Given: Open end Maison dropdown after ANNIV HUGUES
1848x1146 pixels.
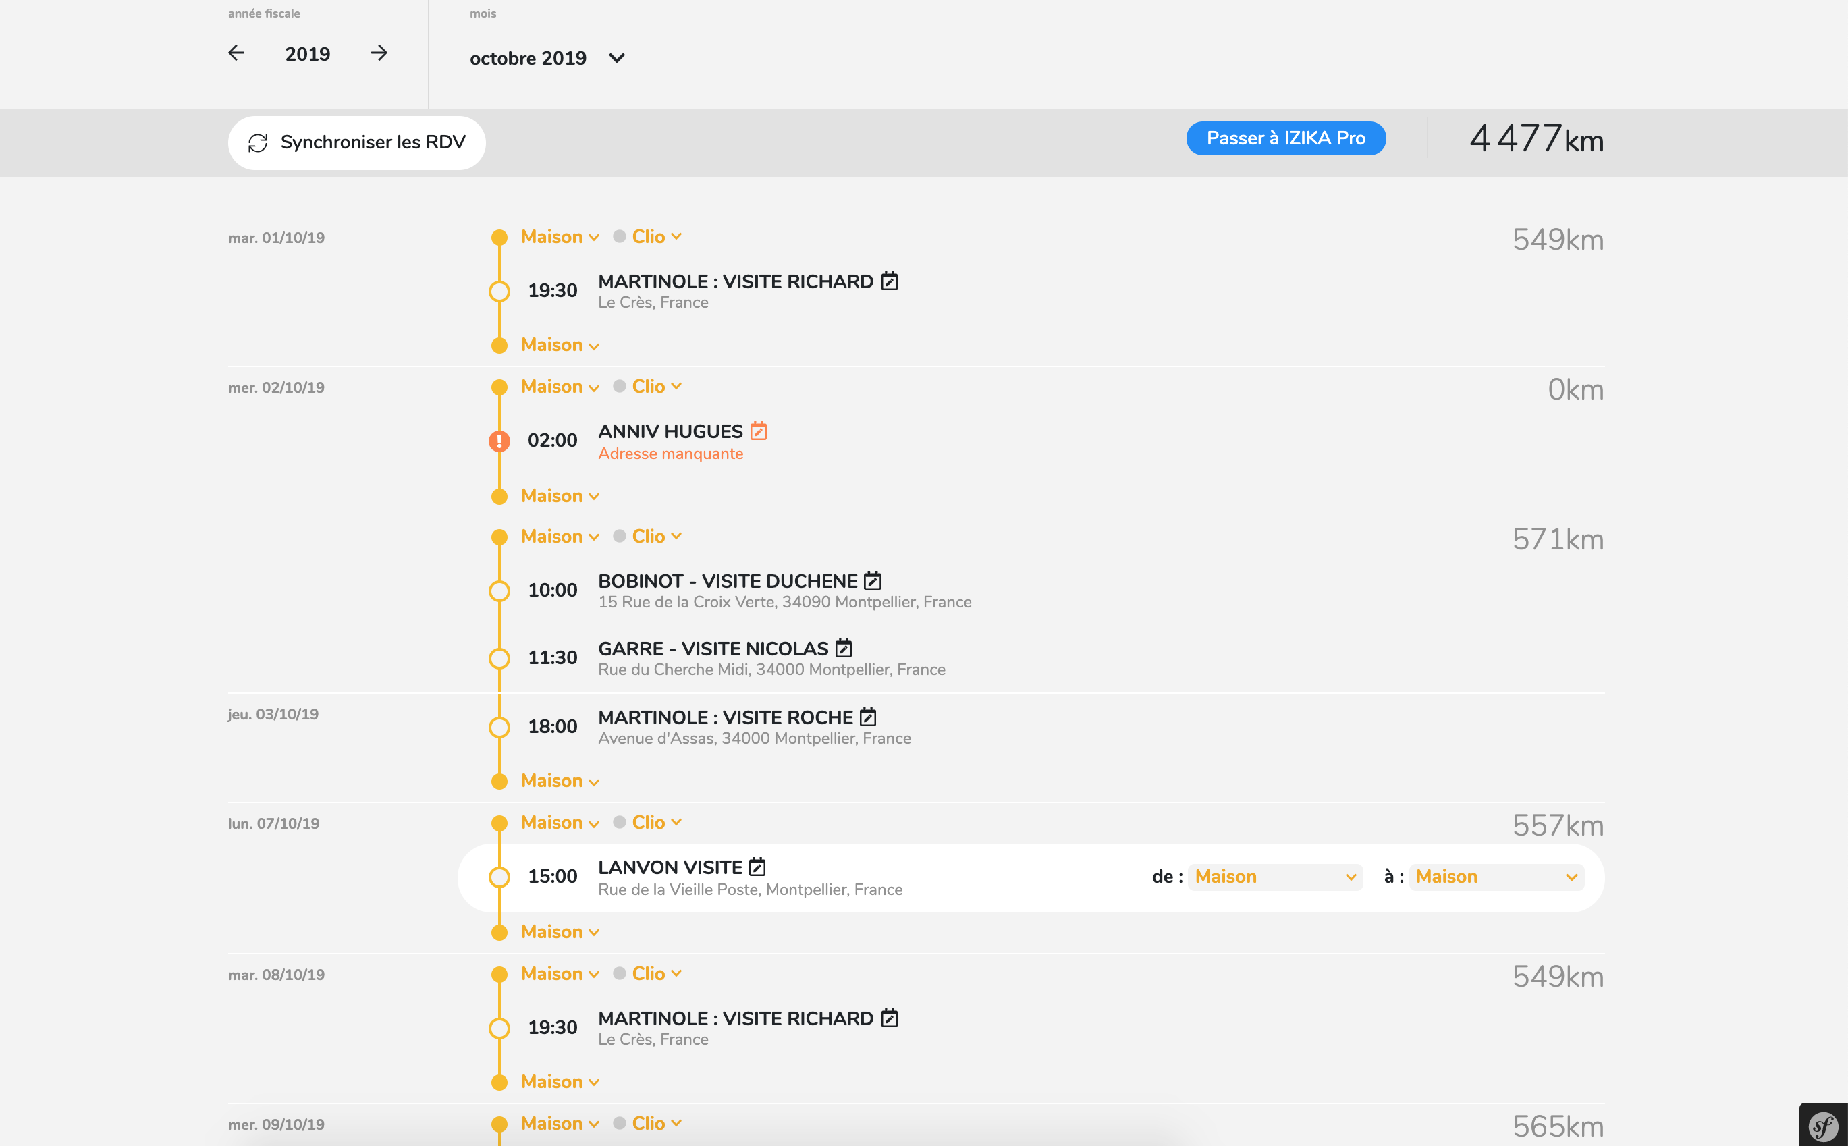Looking at the screenshot, I should [560, 495].
